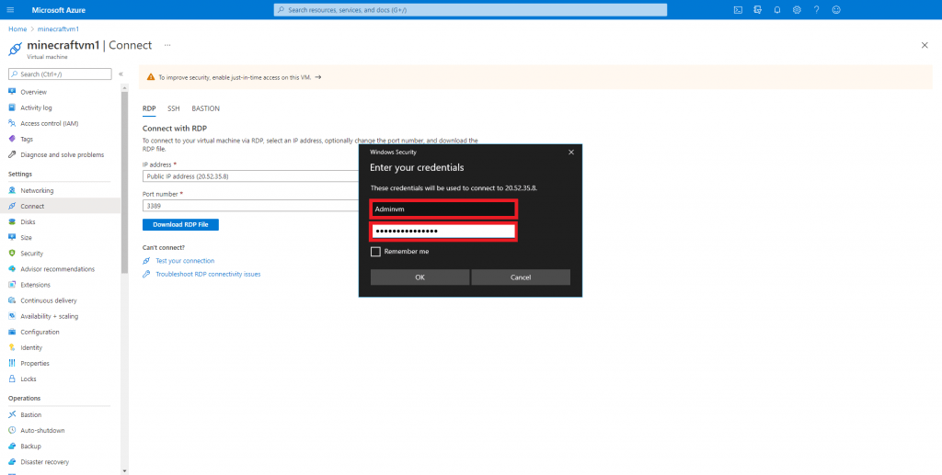The height and width of the screenshot is (475, 942).
Task: Click the feedback smiley icon
Action: coord(836,9)
